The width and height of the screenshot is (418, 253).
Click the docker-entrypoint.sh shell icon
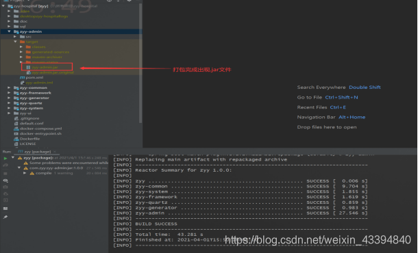pyautogui.click(x=16, y=133)
